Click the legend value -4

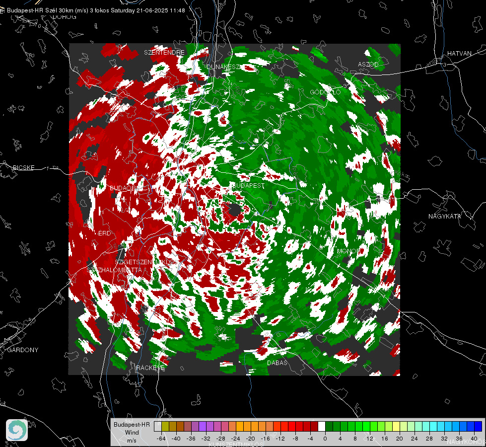[x=310, y=439]
